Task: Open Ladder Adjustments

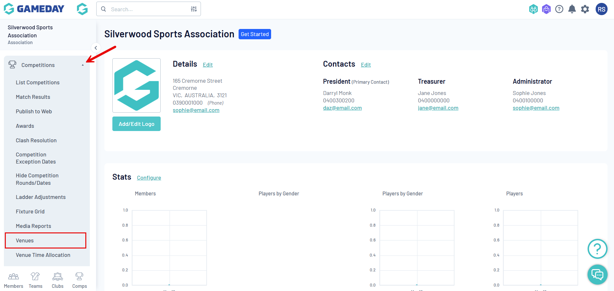Action: 41,197
